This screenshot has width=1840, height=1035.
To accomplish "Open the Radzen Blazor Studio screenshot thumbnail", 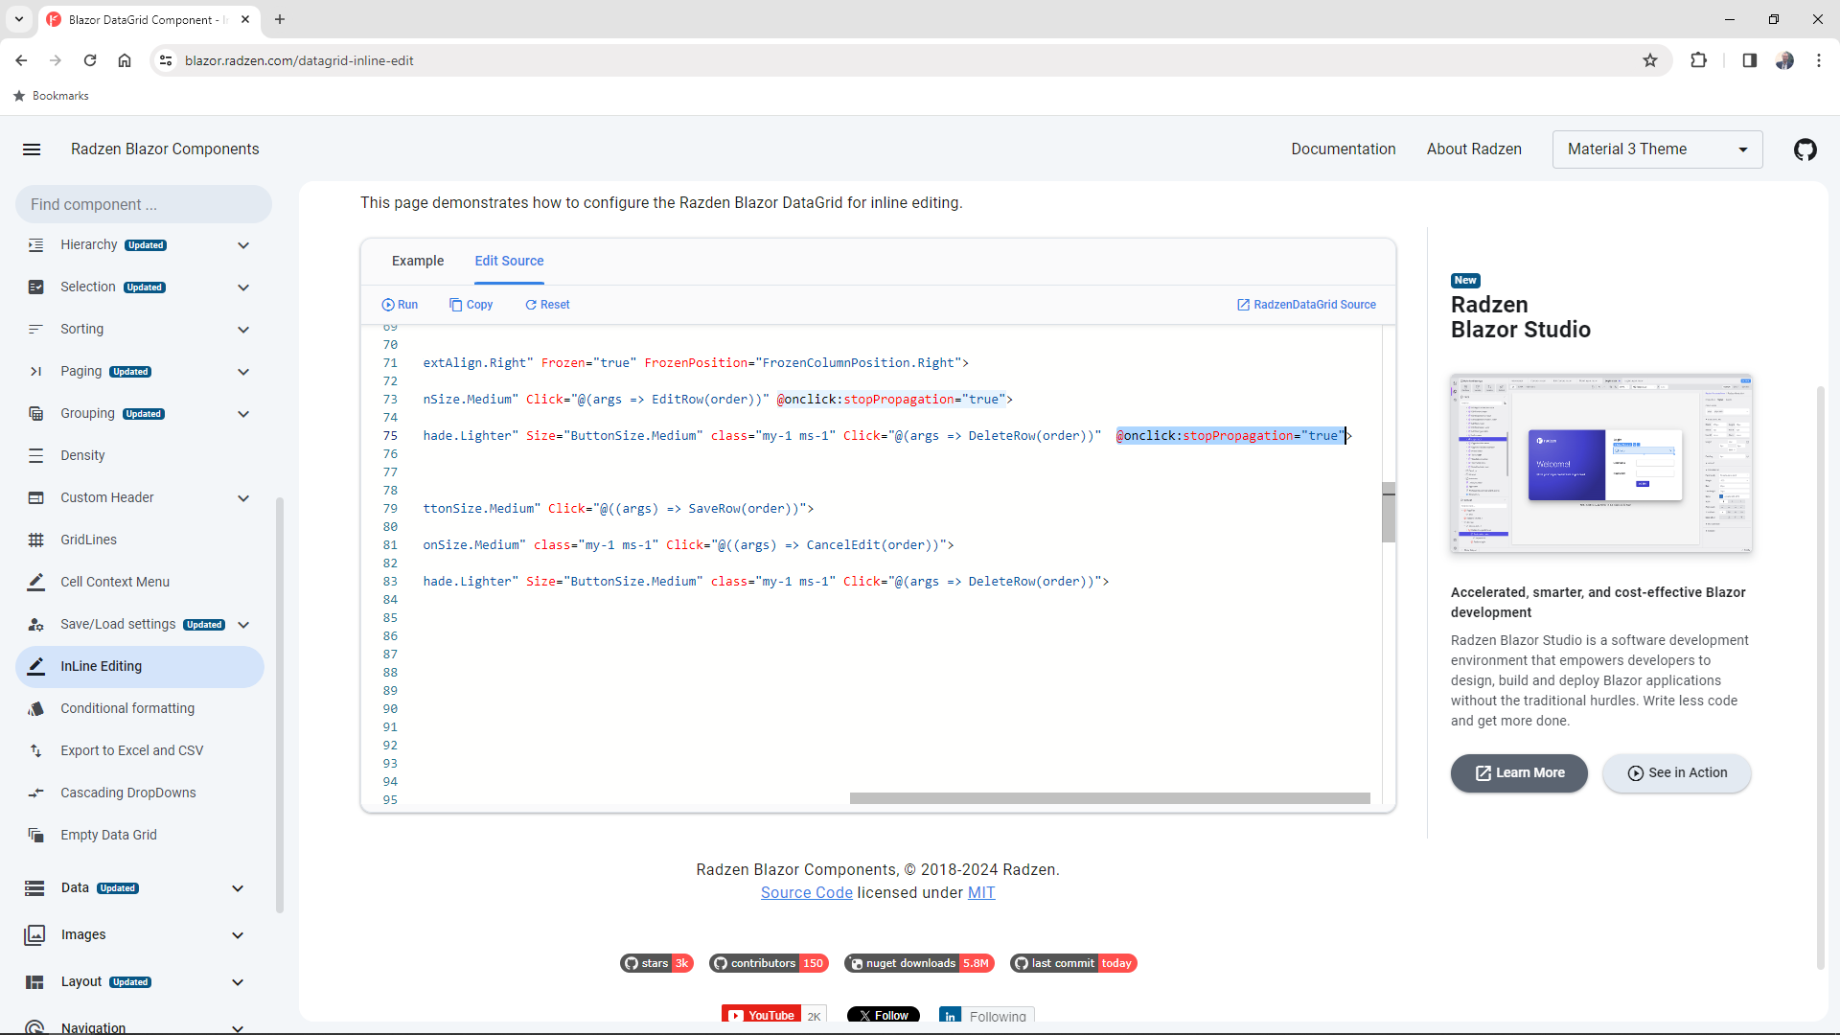I will pos(1601,463).
